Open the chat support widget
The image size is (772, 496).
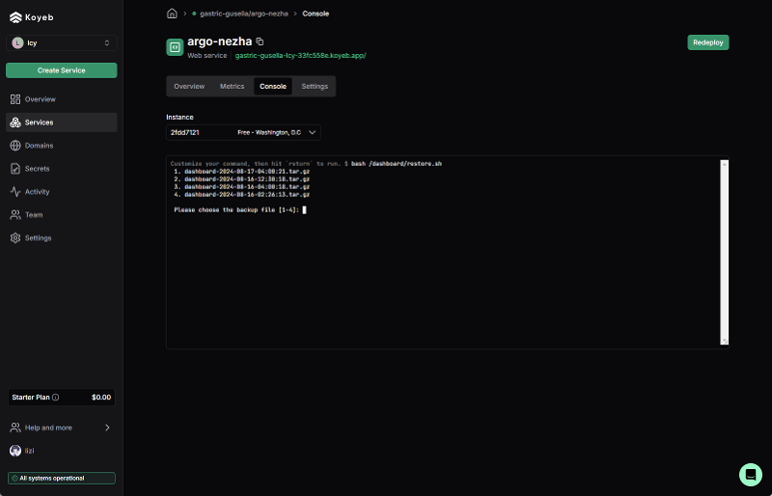pos(751,475)
